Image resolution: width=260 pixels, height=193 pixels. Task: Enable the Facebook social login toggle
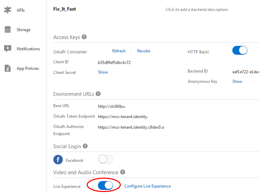(105, 159)
